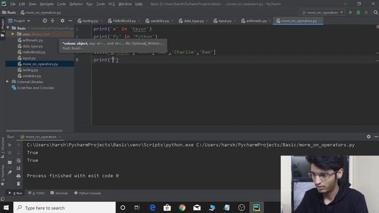Open the Windows Start menu
Viewport: 379px width, 213px height.
7,208
